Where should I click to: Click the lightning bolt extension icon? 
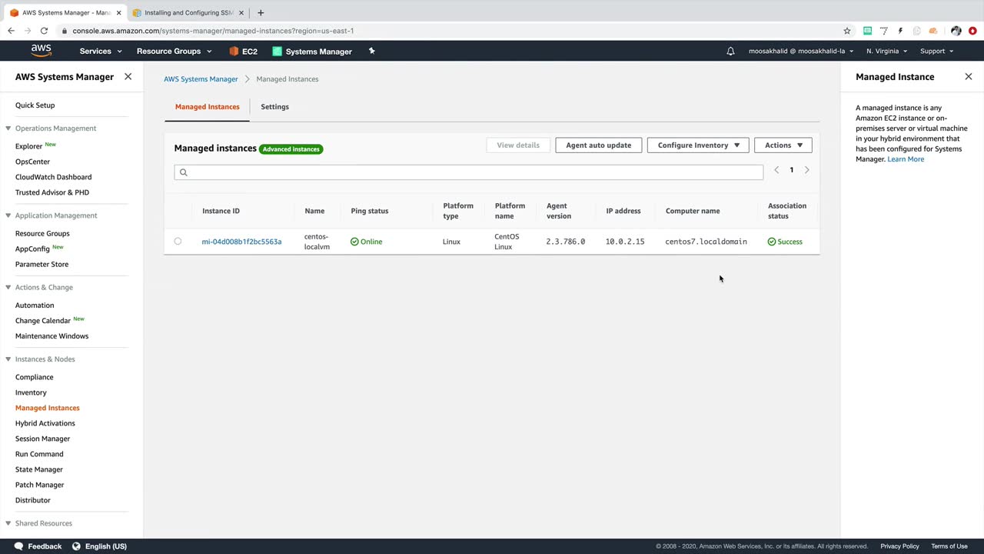click(900, 31)
